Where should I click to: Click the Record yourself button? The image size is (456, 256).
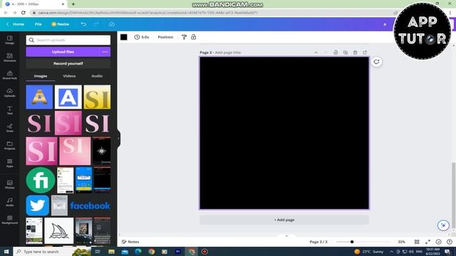68,63
